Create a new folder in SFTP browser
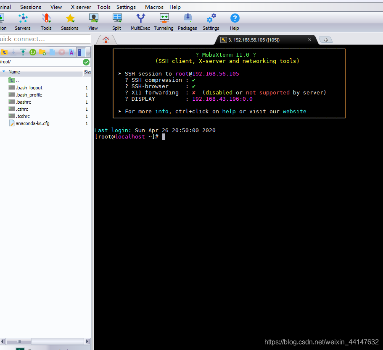The width and height of the screenshot is (383, 350). [42, 52]
